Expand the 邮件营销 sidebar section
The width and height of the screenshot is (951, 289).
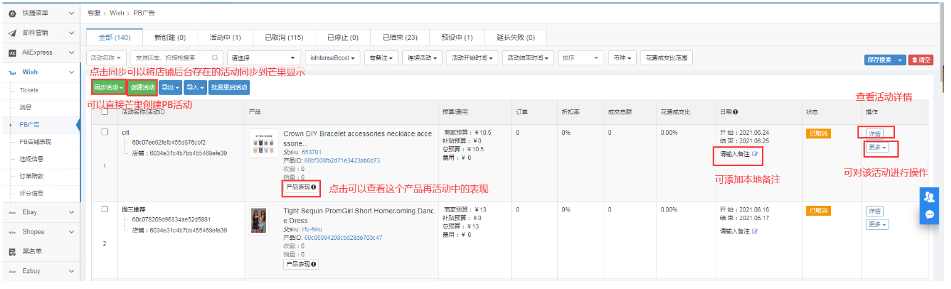point(71,33)
